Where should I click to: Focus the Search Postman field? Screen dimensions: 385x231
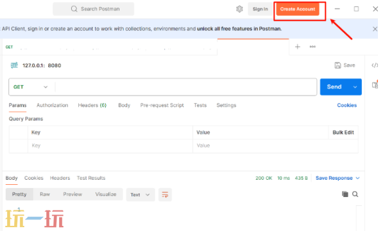pos(93,9)
